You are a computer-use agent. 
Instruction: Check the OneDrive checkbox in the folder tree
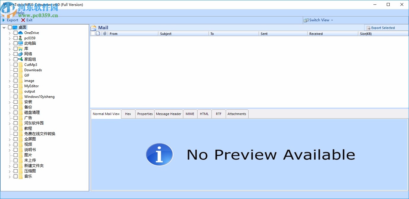click(x=15, y=33)
